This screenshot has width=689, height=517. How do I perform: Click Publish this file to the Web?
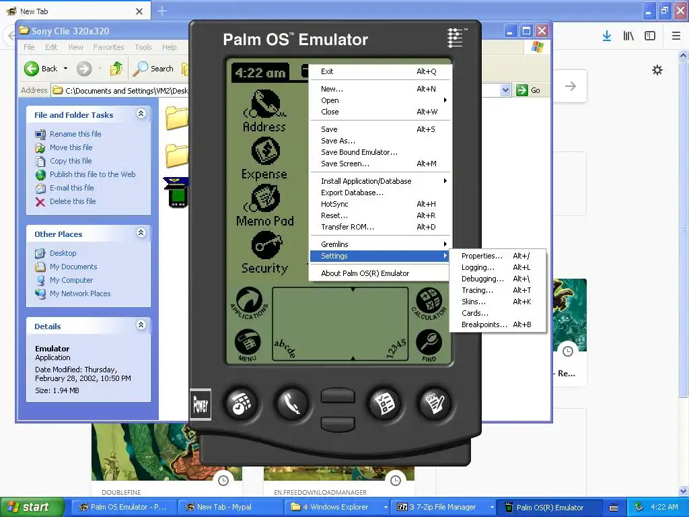92,174
